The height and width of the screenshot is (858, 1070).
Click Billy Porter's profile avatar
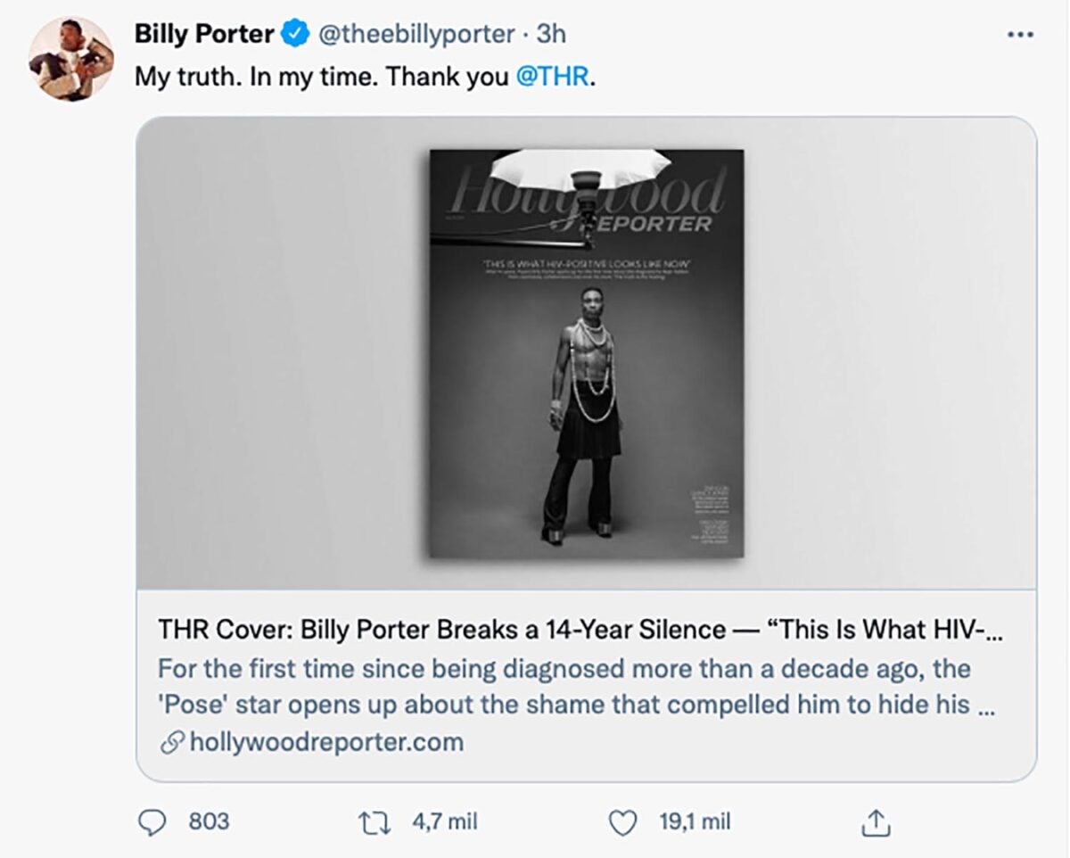(70, 49)
